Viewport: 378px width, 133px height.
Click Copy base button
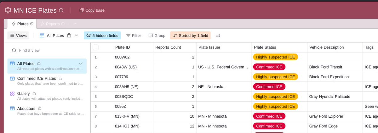click(x=92, y=10)
